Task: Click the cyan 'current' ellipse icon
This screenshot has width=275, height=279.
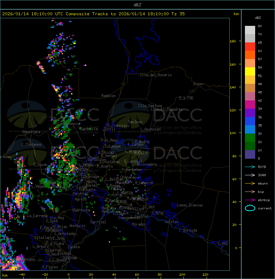Action: [250, 208]
